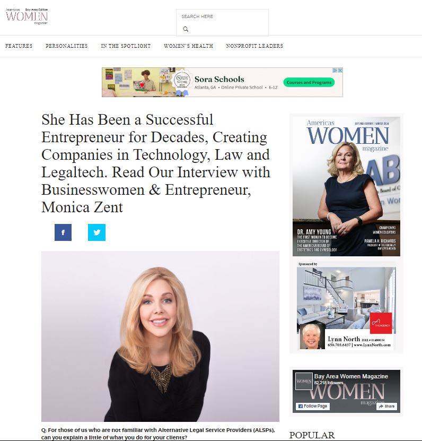Click the search magnifier icon

point(186,29)
